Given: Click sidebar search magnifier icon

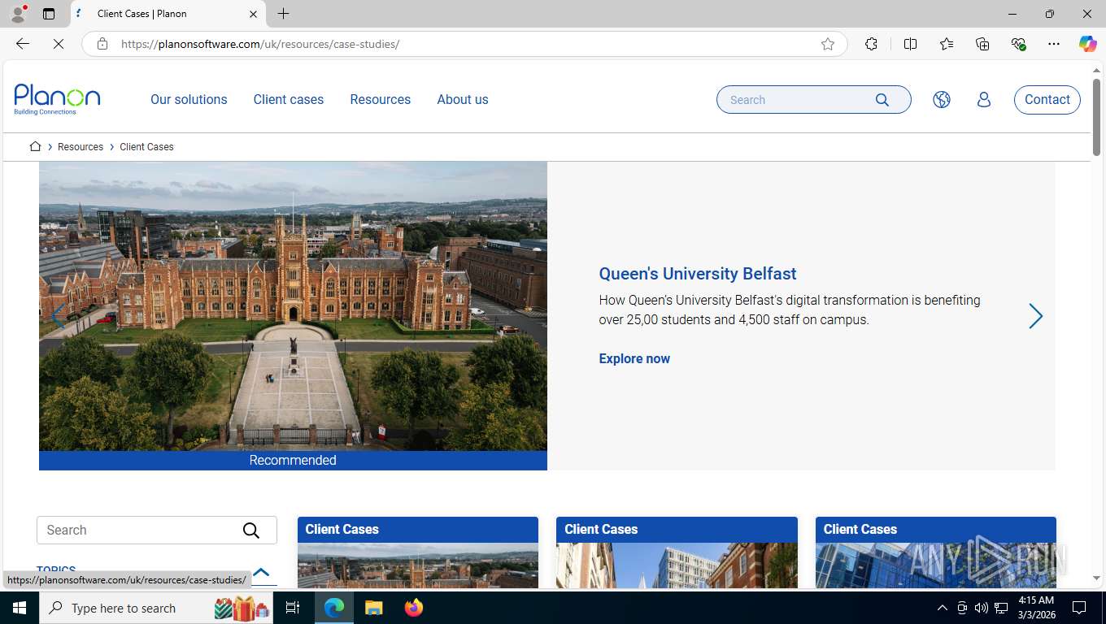Looking at the screenshot, I should [x=251, y=531].
